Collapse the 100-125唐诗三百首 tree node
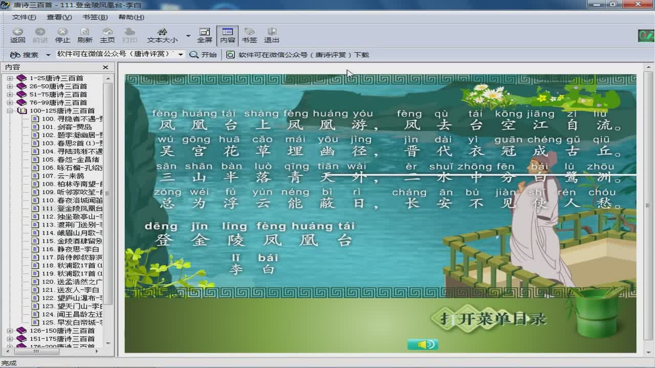Screen dimensions: 655x368 tap(10, 111)
